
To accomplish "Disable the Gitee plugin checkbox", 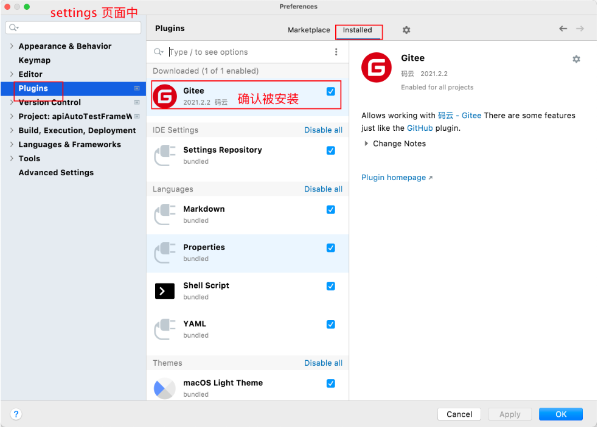I will [331, 91].
